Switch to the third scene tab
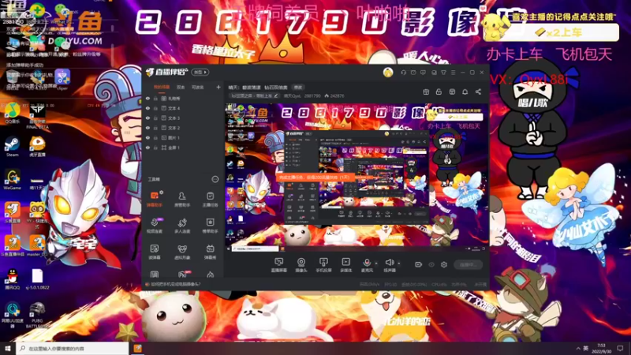631x355 pixels. (x=197, y=87)
